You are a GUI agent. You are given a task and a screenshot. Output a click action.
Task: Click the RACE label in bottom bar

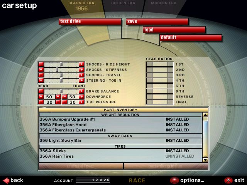[137, 180]
